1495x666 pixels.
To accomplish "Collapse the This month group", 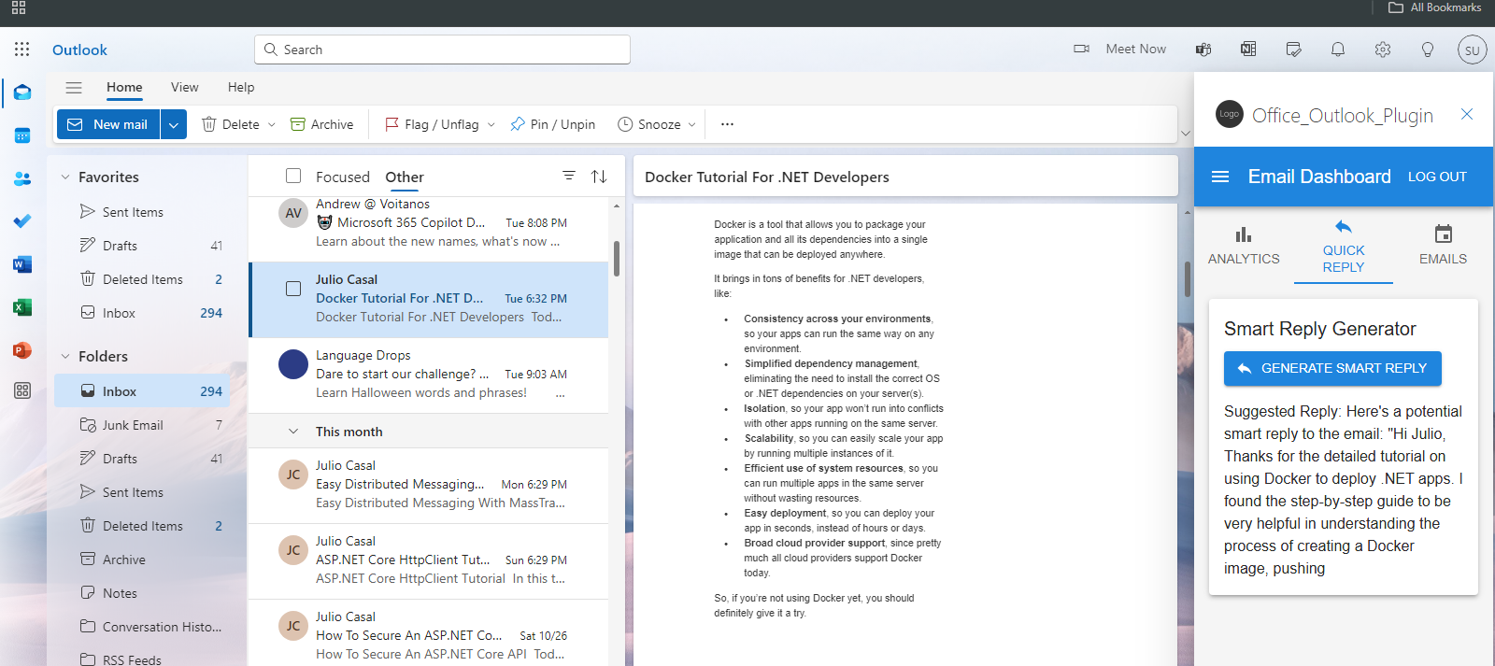I will pos(293,432).
